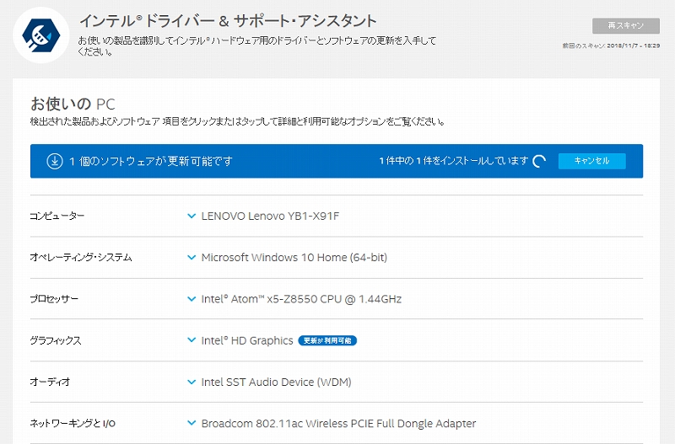The height and width of the screenshot is (444, 675).
Task: Expand the Intel Atom x5-Z8550 chevron
Action: coord(192,299)
